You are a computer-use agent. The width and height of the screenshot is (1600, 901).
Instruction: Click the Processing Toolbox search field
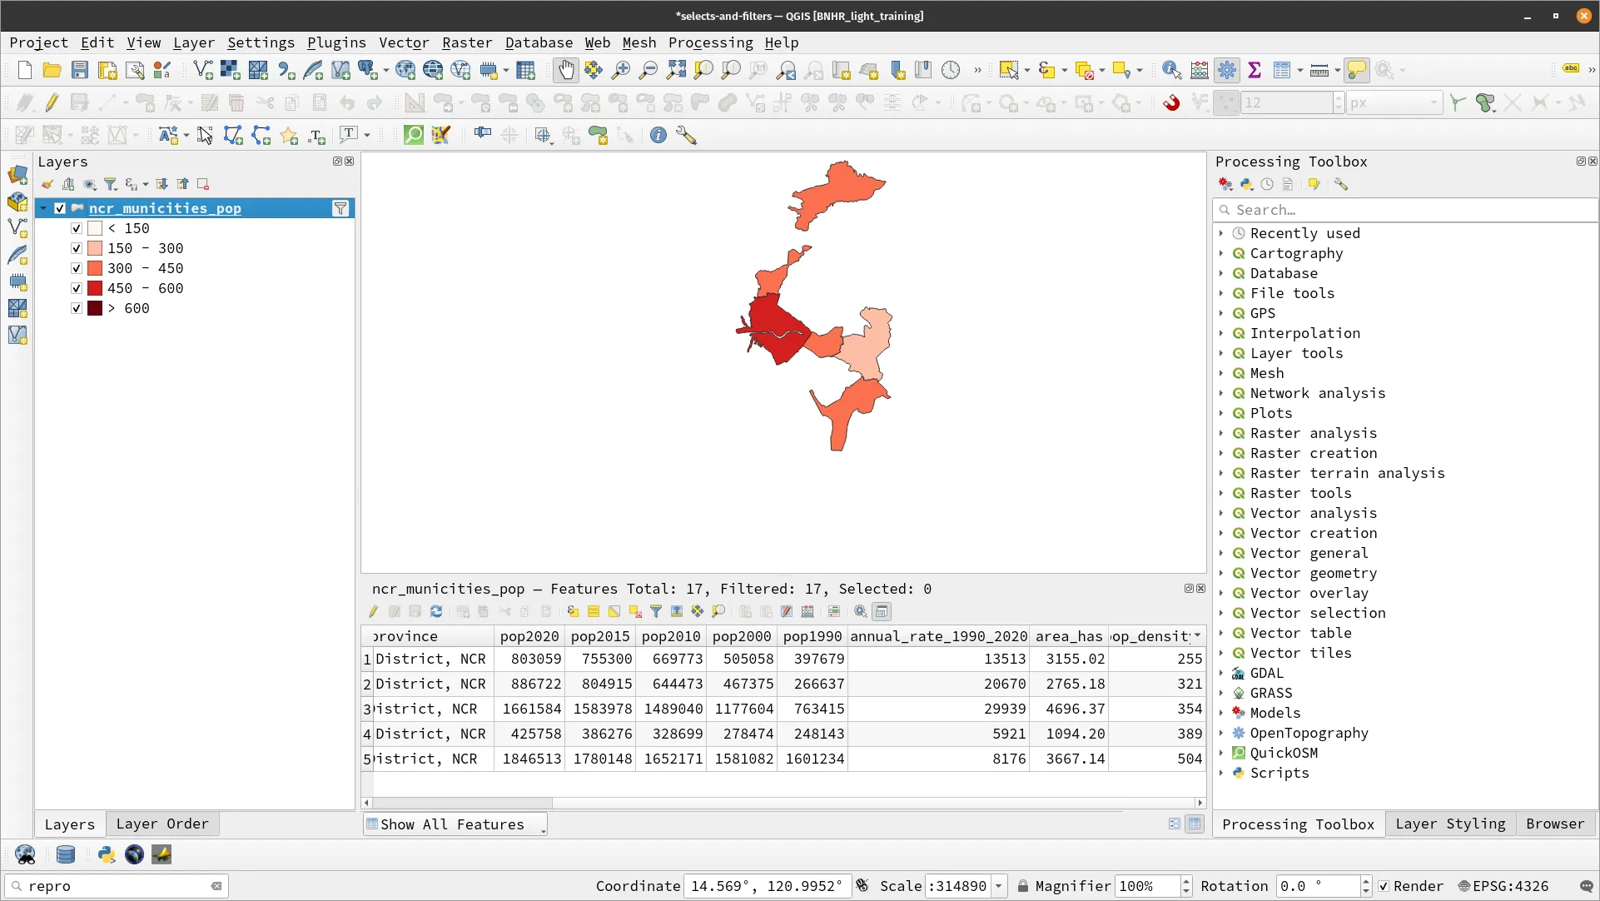1407,210
